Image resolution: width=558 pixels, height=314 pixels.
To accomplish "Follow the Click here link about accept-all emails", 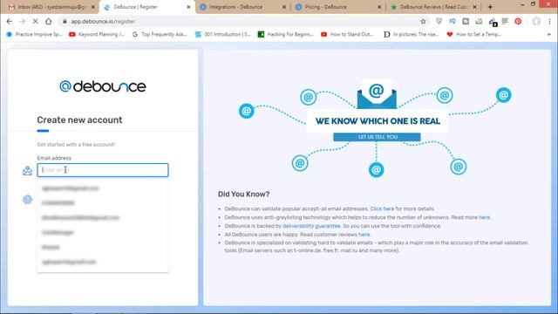I will click(382, 208).
